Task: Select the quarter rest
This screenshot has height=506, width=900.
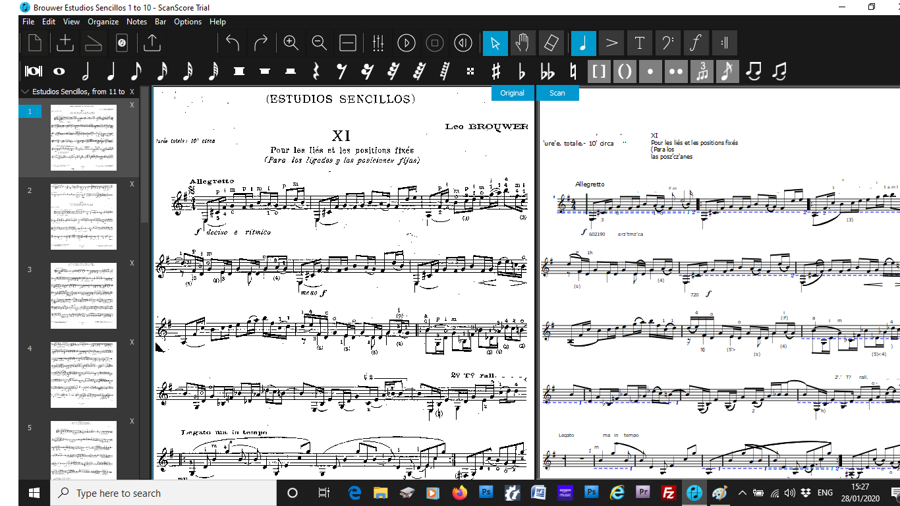Action: pos(316,71)
